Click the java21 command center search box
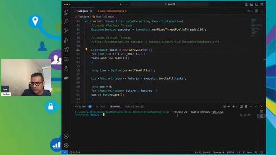Image resolution: width=276 pixels, height=155 pixels. click(169, 4)
